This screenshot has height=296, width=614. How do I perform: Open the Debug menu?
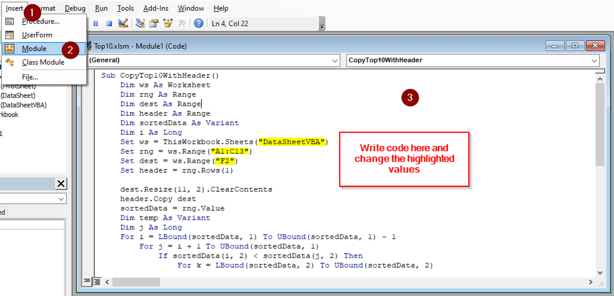(x=75, y=8)
